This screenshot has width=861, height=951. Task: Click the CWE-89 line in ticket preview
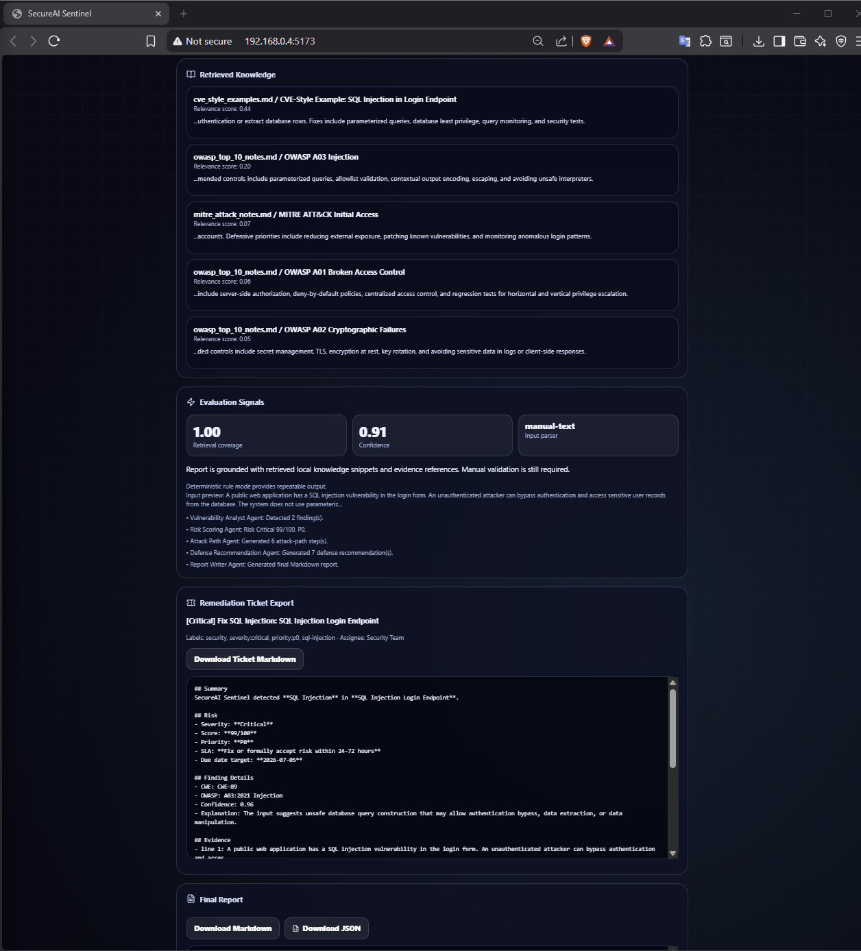(x=216, y=787)
